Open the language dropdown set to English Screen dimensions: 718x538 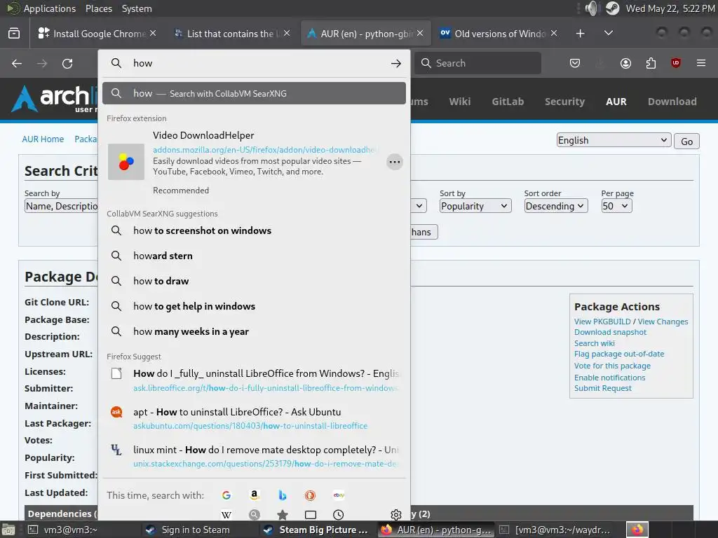tap(614, 140)
